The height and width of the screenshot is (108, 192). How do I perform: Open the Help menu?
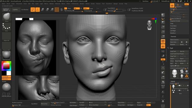tap(126, 4)
